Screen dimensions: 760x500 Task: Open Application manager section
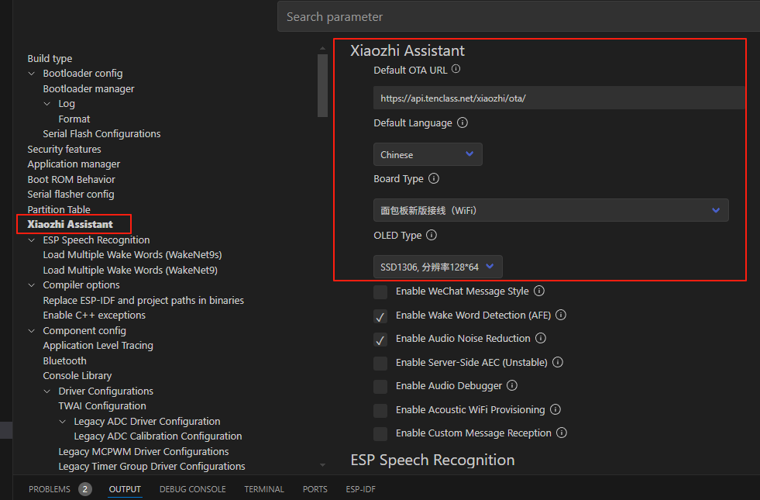(74, 164)
